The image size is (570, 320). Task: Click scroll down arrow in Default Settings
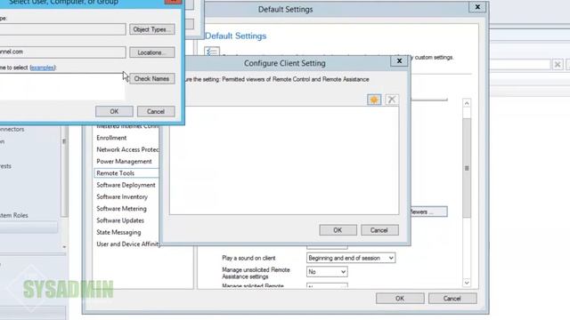467,283
